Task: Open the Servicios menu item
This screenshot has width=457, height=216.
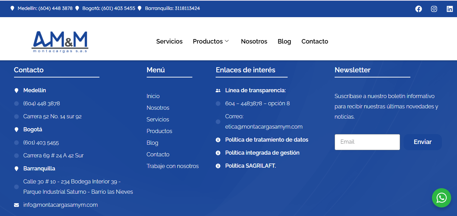Action: (x=169, y=41)
